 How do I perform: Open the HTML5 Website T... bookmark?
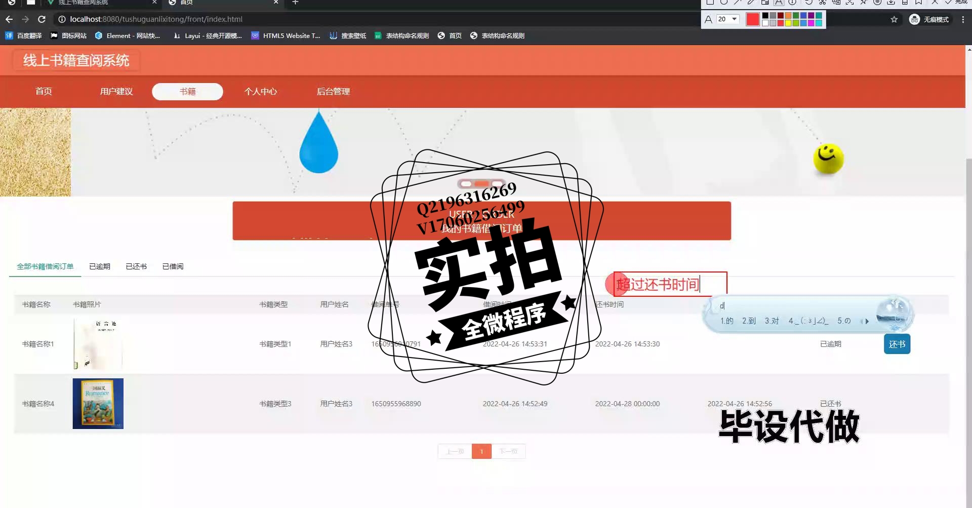(x=286, y=35)
